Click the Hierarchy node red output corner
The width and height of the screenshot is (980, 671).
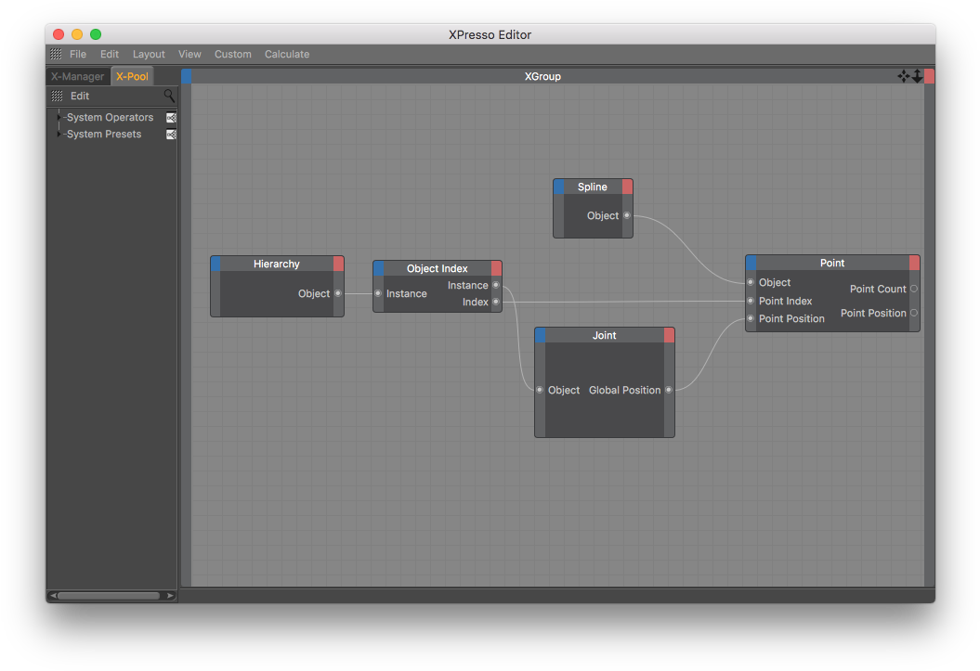click(338, 264)
